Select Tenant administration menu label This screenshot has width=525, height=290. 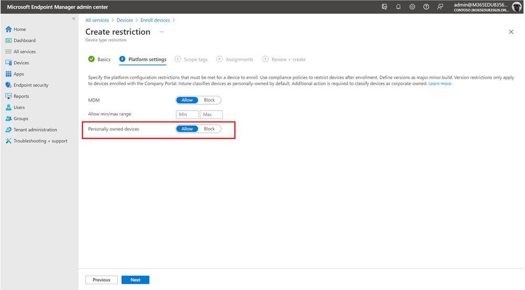[35, 130]
